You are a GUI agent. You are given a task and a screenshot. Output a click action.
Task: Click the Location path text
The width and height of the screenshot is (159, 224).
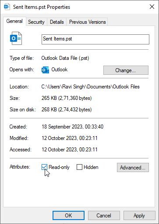click(90, 87)
